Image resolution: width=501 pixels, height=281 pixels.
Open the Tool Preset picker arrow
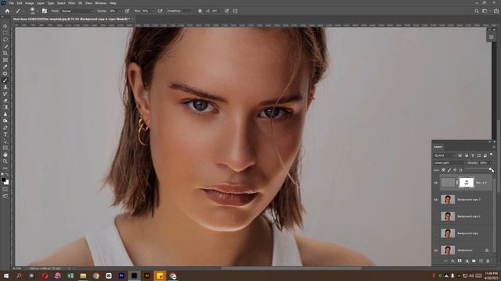point(23,11)
